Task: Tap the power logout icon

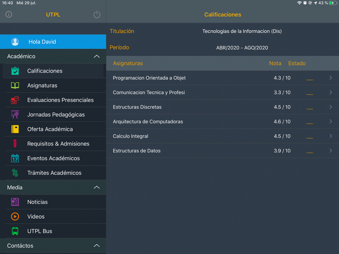Action: point(97,15)
